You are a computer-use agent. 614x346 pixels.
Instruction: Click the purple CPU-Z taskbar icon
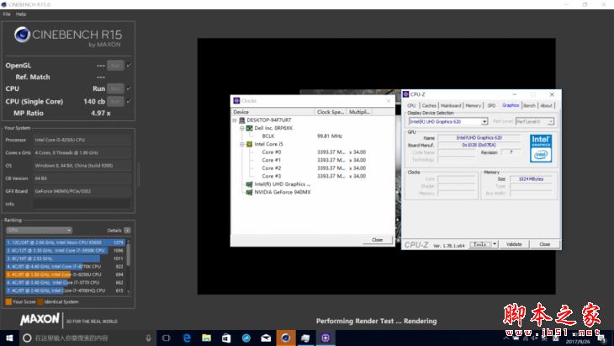click(326, 338)
